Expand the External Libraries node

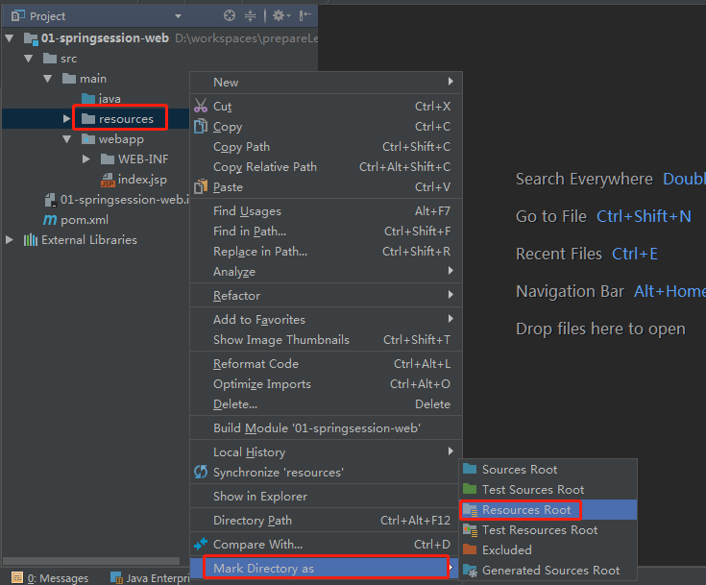10,240
